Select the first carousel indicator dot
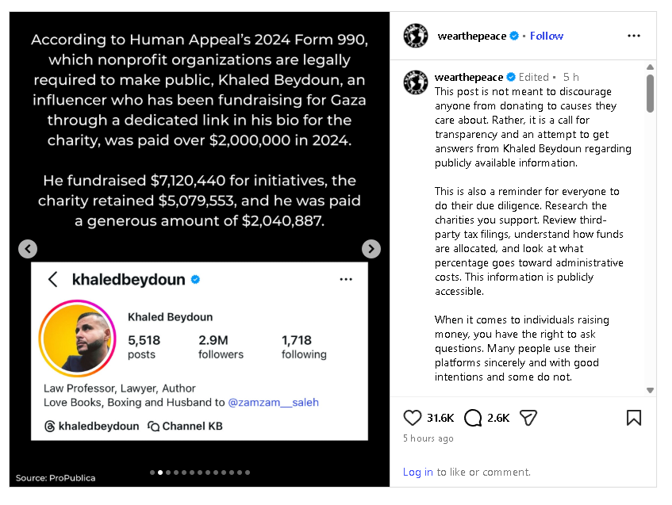672x505 pixels. 152,472
